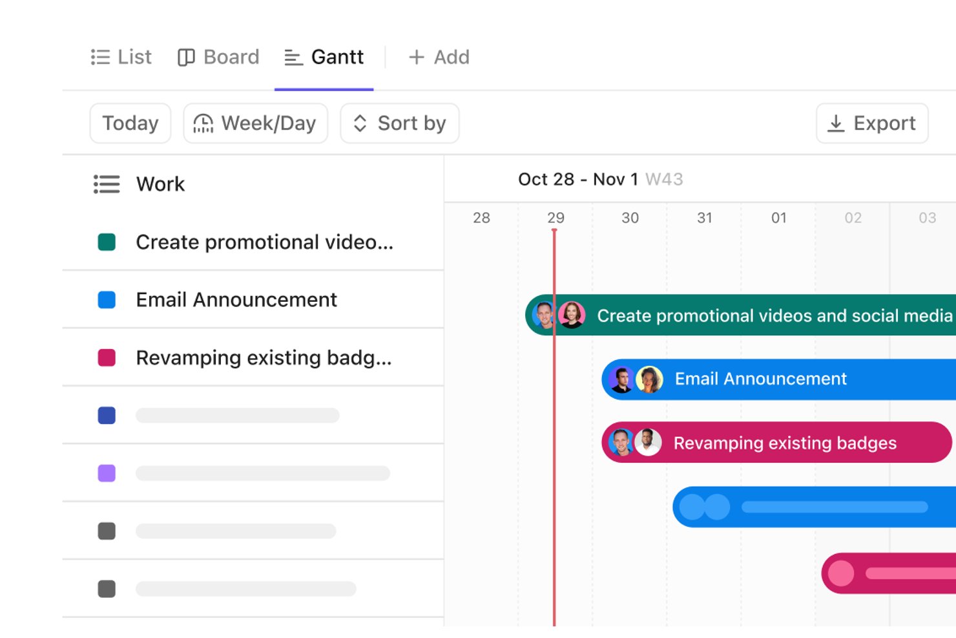Open the pink Revamping existing badges bar
The image size is (956, 638).
pos(776,442)
